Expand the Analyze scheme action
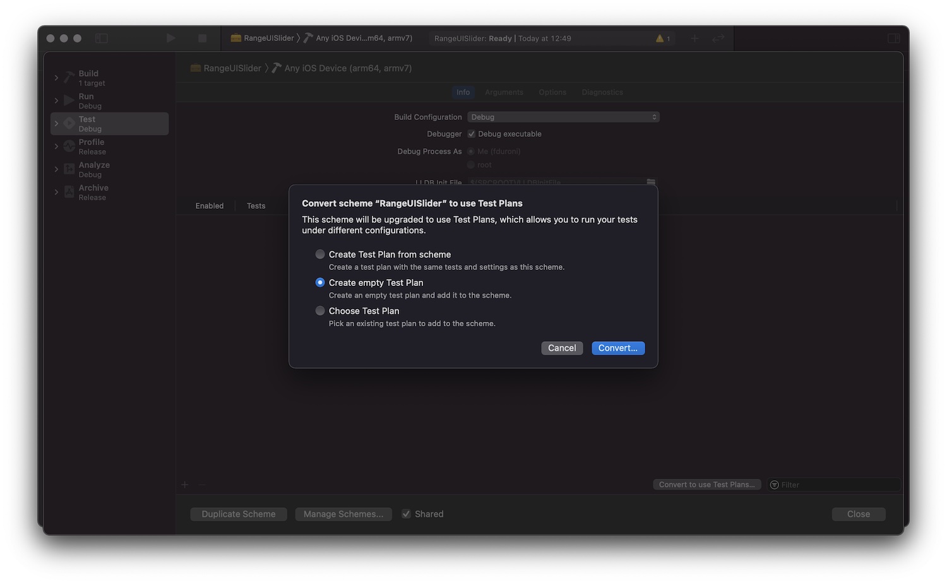This screenshot has height=585, width=947. (x=56, y=169)
